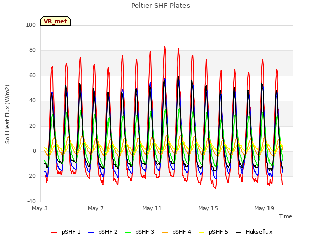
Task: Click the red pSHF 1 legend swatch
Action: coord(54,233)
